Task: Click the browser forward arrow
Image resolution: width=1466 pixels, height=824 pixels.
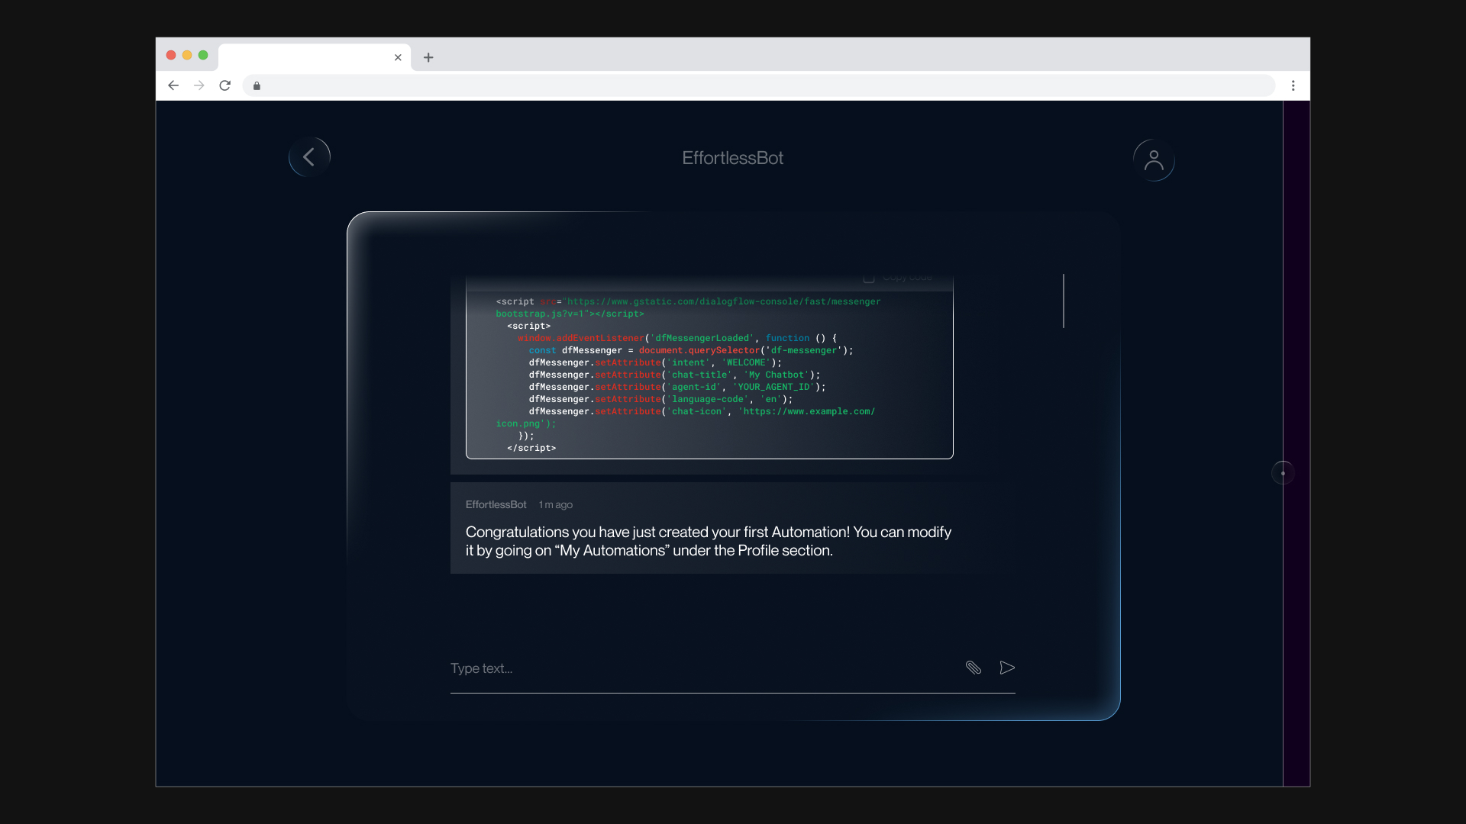Action: [199, 85]
